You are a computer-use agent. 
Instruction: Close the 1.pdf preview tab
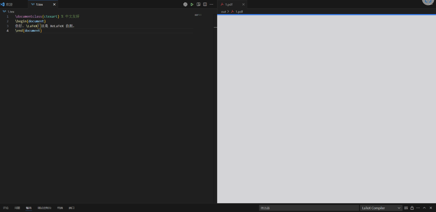(243, 4)
